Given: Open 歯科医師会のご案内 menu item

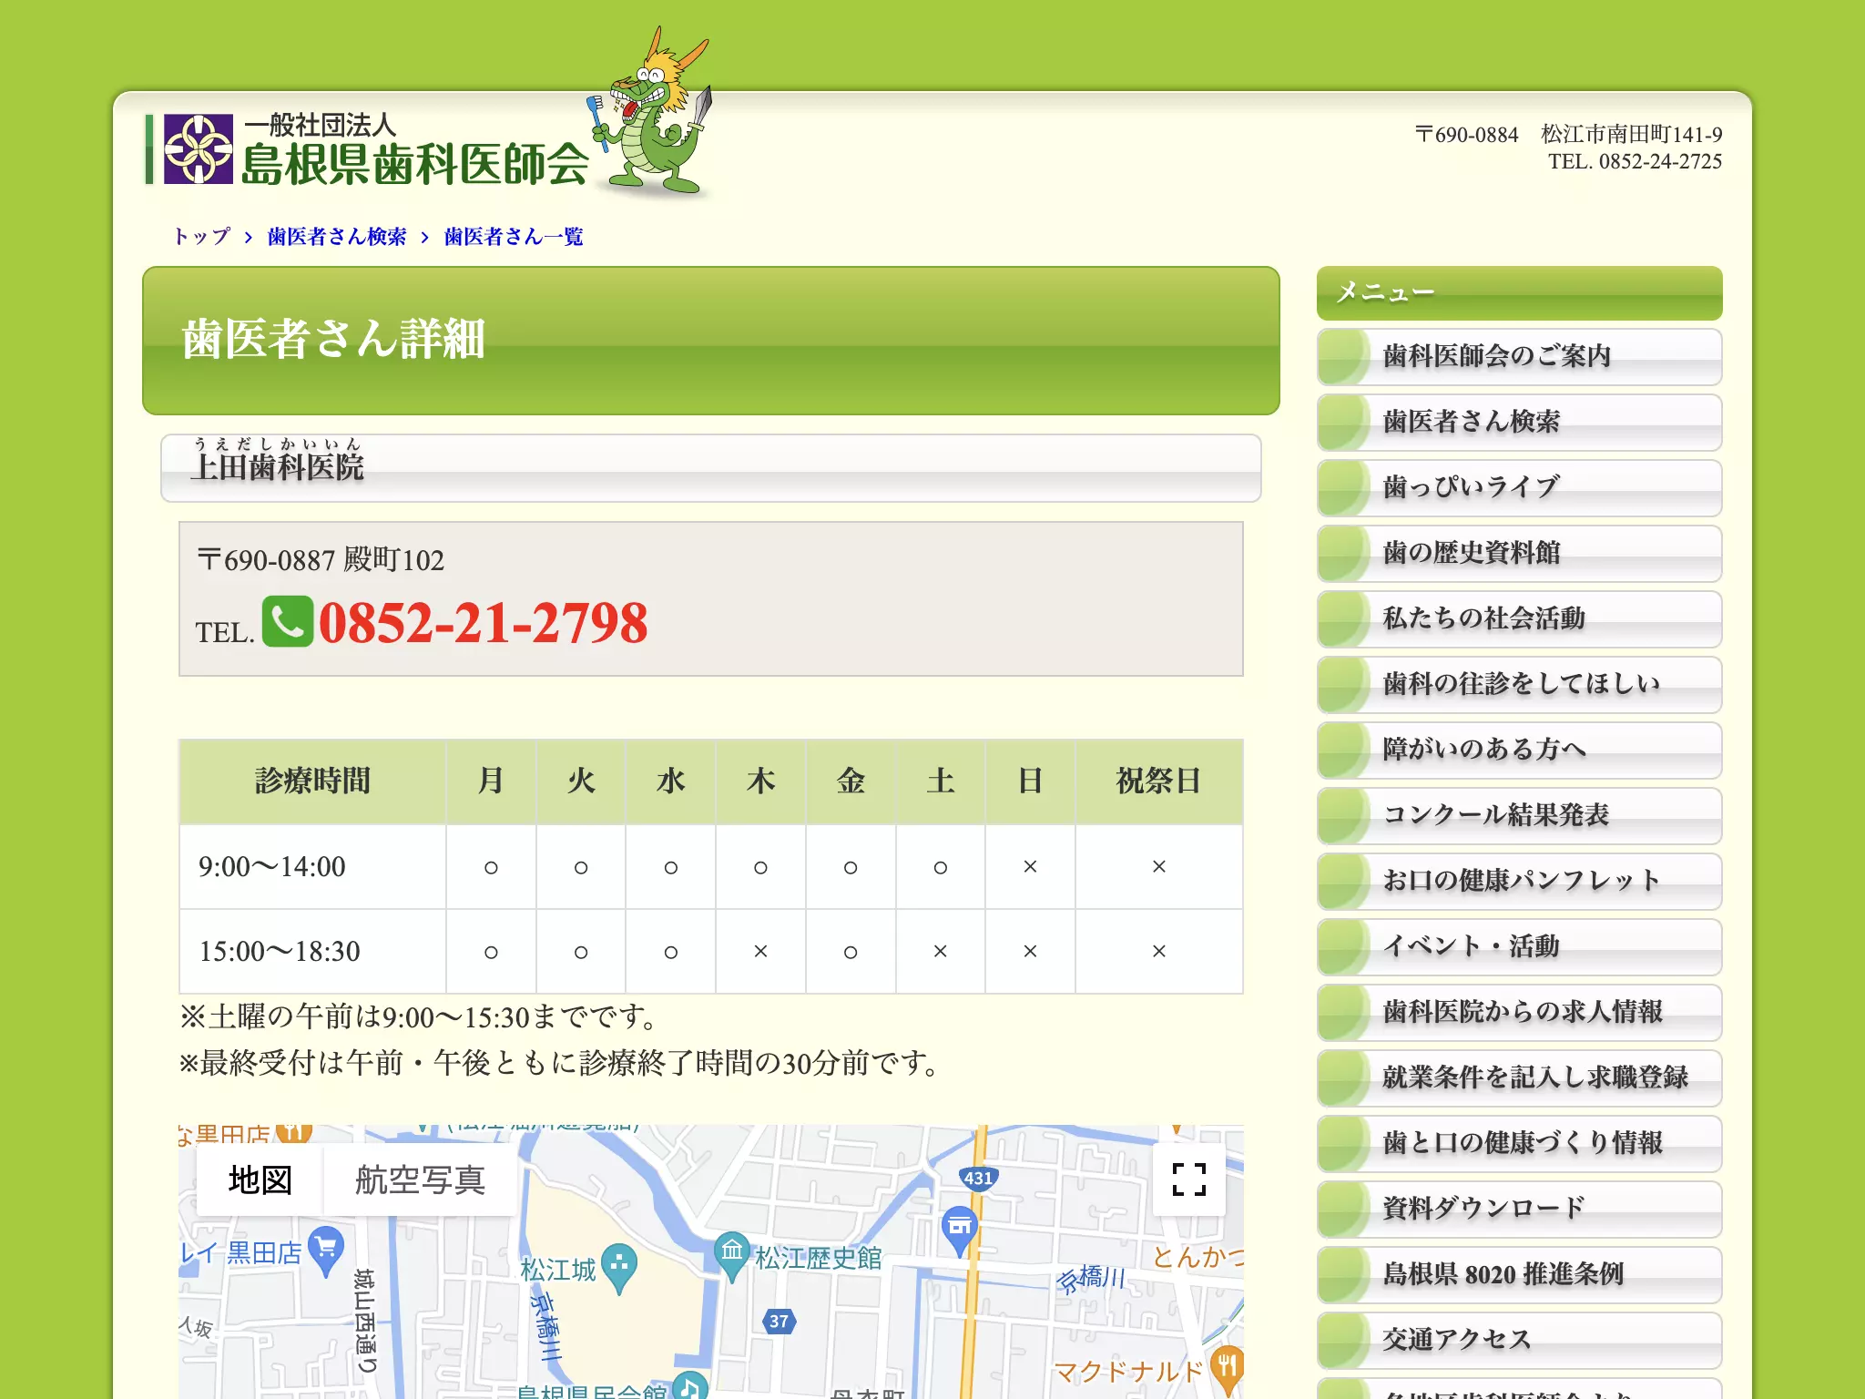Looking at the screenshot, I should pos(1519,356).
